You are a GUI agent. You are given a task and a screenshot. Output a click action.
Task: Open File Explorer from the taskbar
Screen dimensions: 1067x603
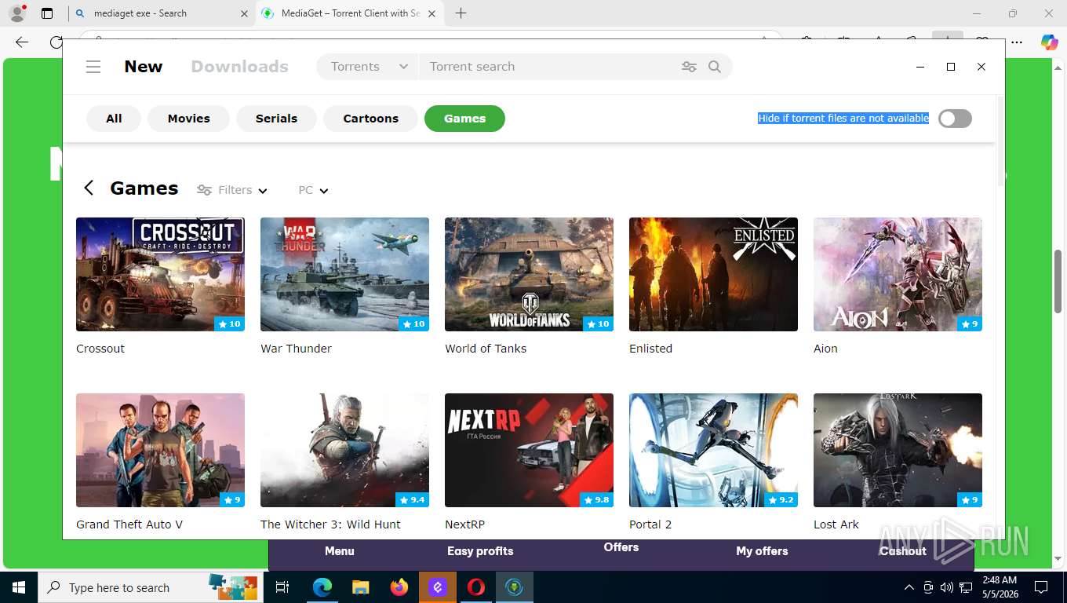point(361,587)
